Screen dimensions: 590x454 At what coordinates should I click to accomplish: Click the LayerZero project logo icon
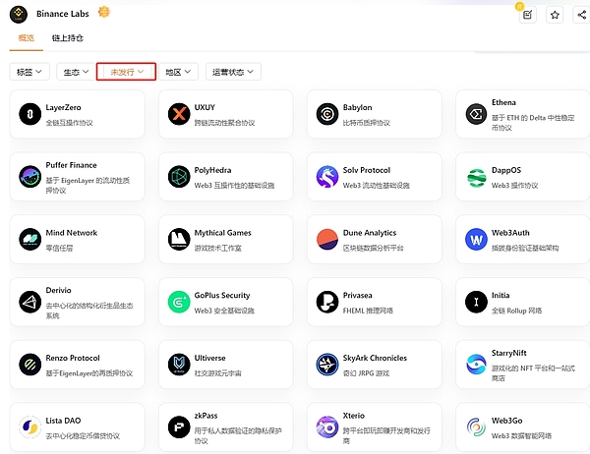point(29,114)
